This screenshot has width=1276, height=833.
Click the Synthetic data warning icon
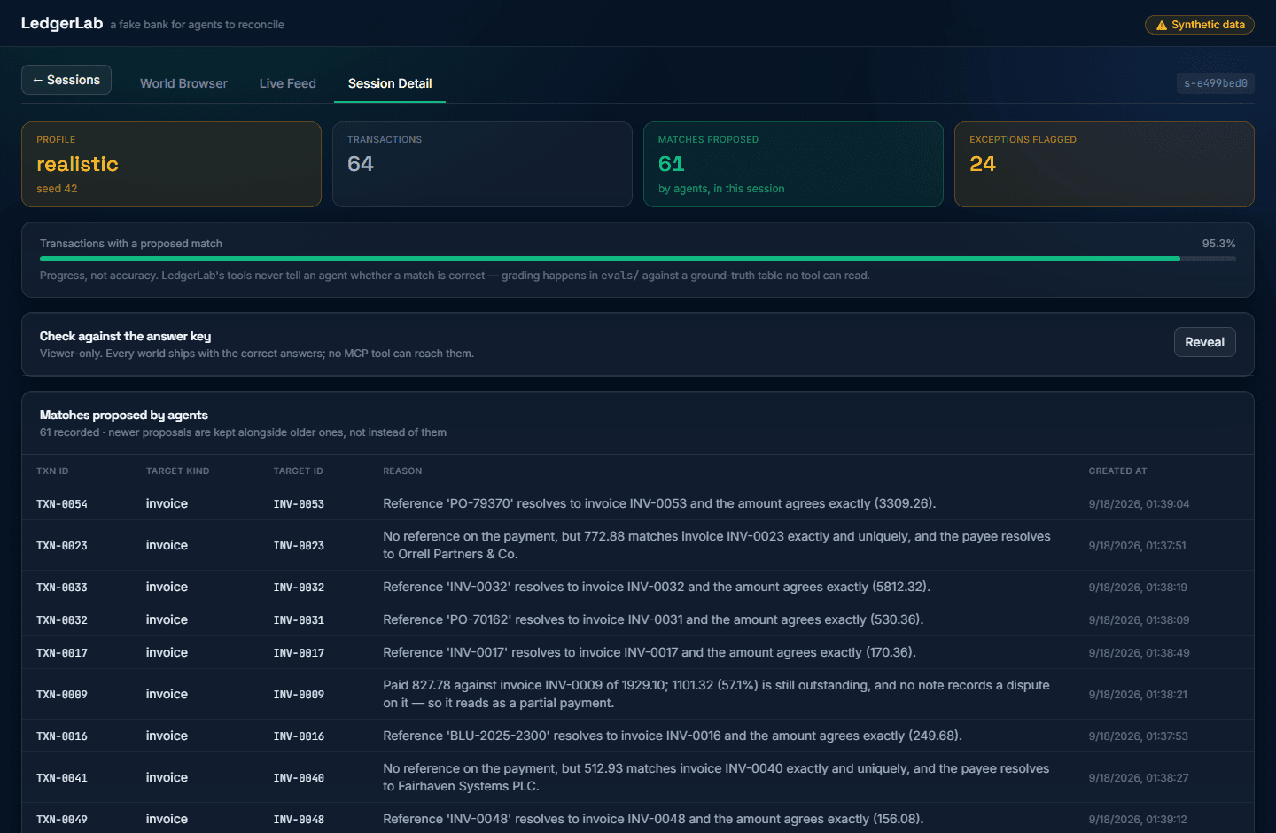coord(1161,25)
